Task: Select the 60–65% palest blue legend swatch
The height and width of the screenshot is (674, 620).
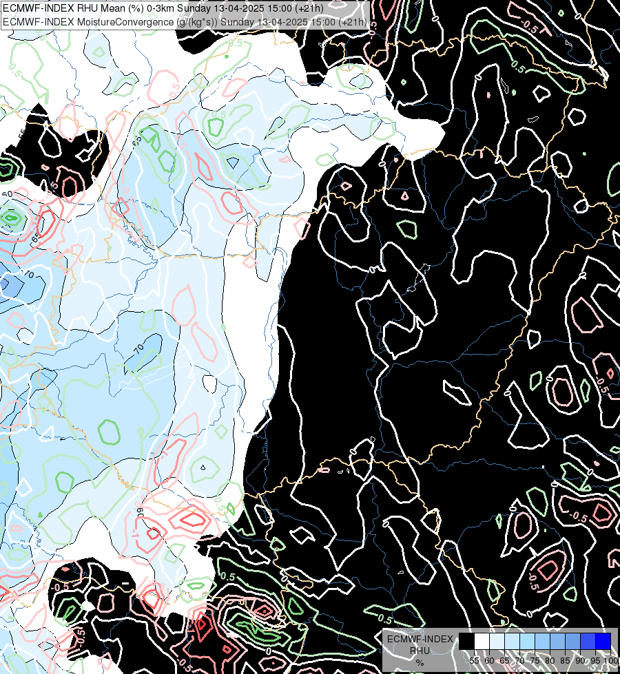Action: pos(497,641)
